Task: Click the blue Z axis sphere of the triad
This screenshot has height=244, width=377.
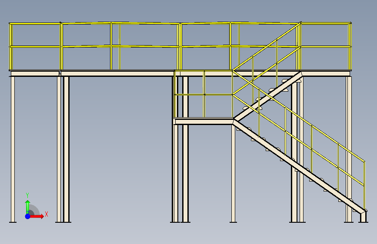Action: 28,216
